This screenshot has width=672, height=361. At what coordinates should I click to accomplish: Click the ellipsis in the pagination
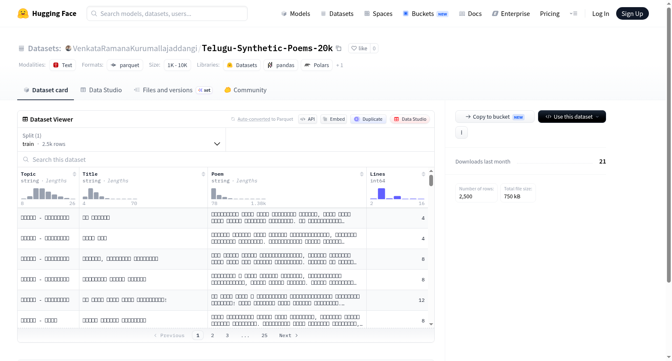click(245, 336)
